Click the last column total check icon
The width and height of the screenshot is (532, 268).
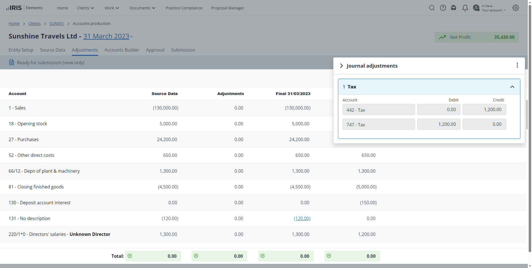coord(329,256)
